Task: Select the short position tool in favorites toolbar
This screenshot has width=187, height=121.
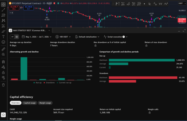Action: point(134,4)
